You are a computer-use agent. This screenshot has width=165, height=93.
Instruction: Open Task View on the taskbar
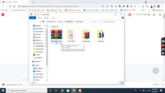[56, 90]
